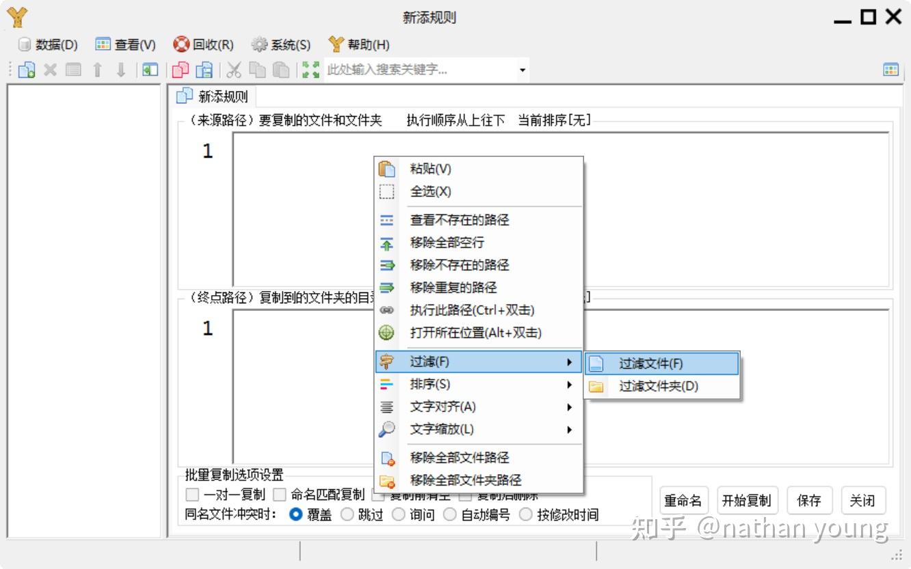Click the gray list toolbar icon
Image resolution: width=911 pixels, height=569 pixels.
point(73,70)
